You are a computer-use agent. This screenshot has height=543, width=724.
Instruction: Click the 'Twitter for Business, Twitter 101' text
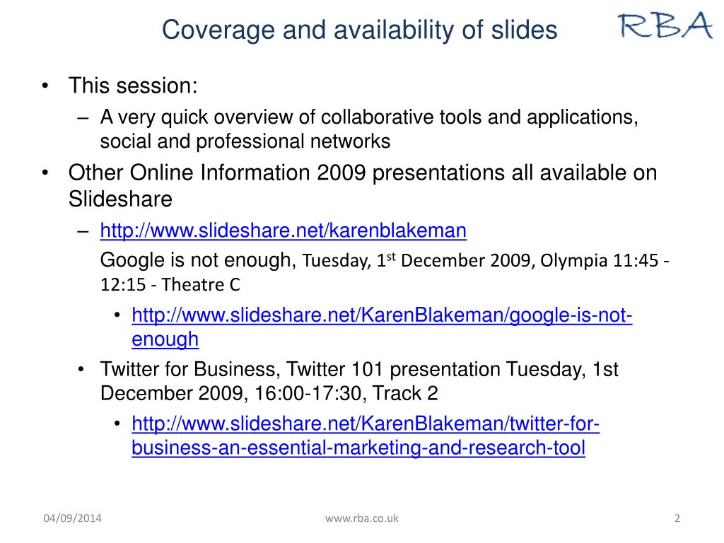pyautogui.click(x=359, y=369)
